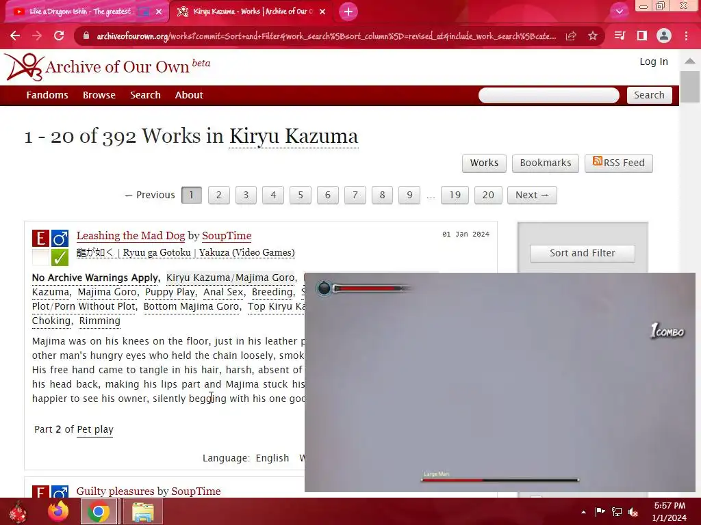Click the Explicit rating E icon of Leashing the Mad Dog
This screenshot has width=701, height=525.
click(40, 239)
